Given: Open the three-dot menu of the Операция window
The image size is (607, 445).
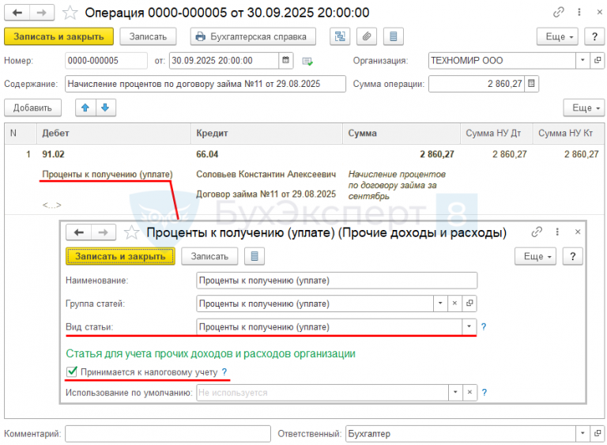Looking at the screenshot, I should 579,13.
